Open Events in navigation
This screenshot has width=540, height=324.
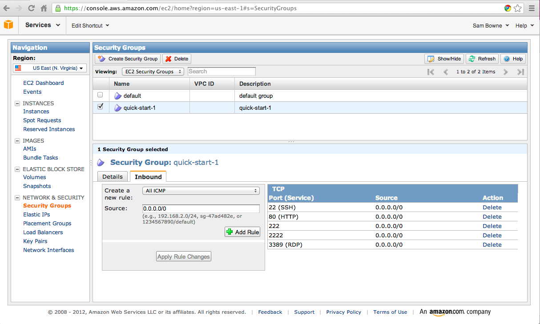pyautogui.click(x=32, y=92)
